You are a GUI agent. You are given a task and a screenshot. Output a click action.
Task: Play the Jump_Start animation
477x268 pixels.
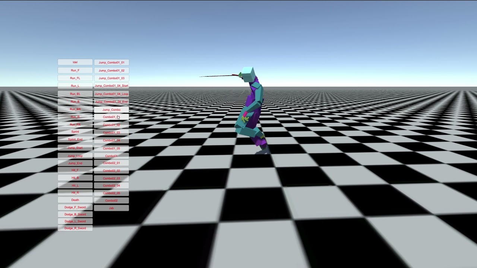pos(75,148)
